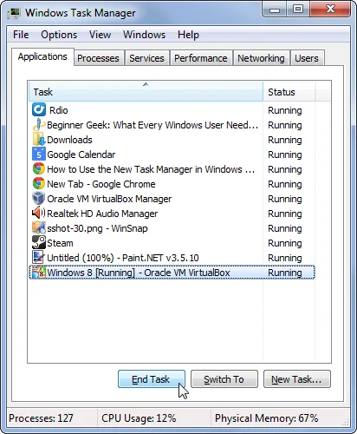Select sshot-30.png - WinSnap task

(172, 228)
